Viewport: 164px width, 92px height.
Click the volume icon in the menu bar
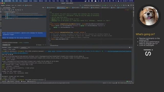pyautogui.click(x=104, y=1)
